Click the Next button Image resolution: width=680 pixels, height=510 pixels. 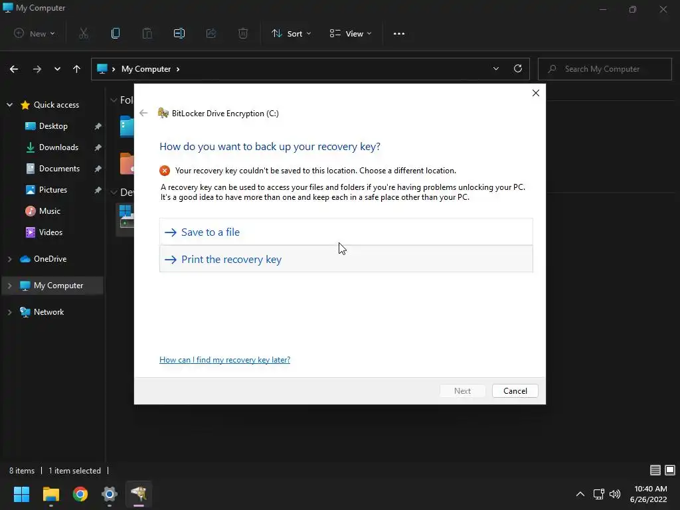462,390
